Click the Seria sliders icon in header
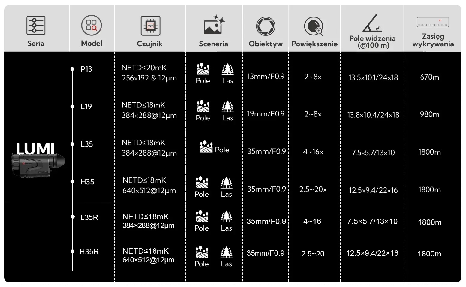 (x=36, y=26)
